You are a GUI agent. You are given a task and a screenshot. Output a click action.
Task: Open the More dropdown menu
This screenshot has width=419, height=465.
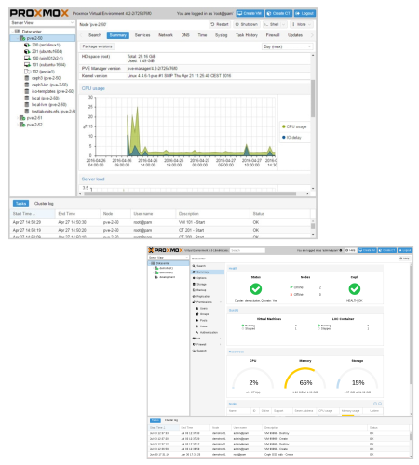301,24
